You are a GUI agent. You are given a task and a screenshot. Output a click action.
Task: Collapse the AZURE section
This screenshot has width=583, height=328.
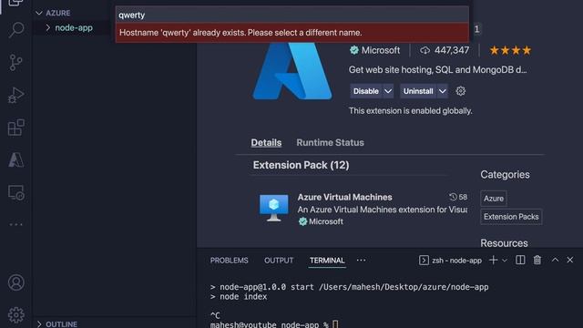point(39,13)
